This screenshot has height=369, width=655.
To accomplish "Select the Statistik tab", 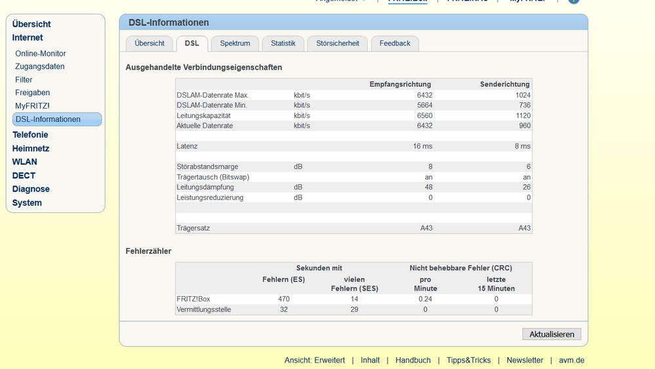I will pyautogui.click(x=283, y=43).
